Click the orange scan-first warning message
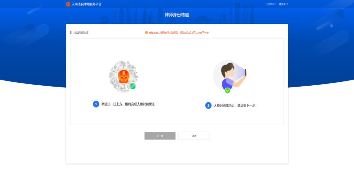 179,33
